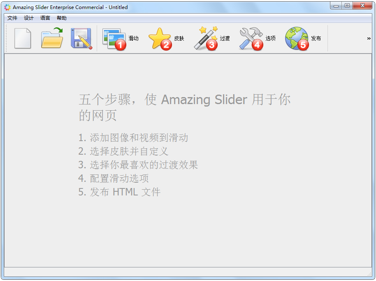Close the Amazing Slider window
The image size is (376, 281).
(x=362, y=6)
